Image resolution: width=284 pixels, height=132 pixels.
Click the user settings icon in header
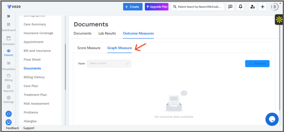point(252,7)
